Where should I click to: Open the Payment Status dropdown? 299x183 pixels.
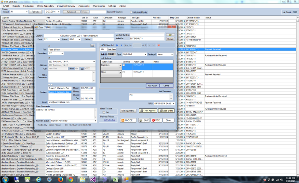click(x=95, y=121)
